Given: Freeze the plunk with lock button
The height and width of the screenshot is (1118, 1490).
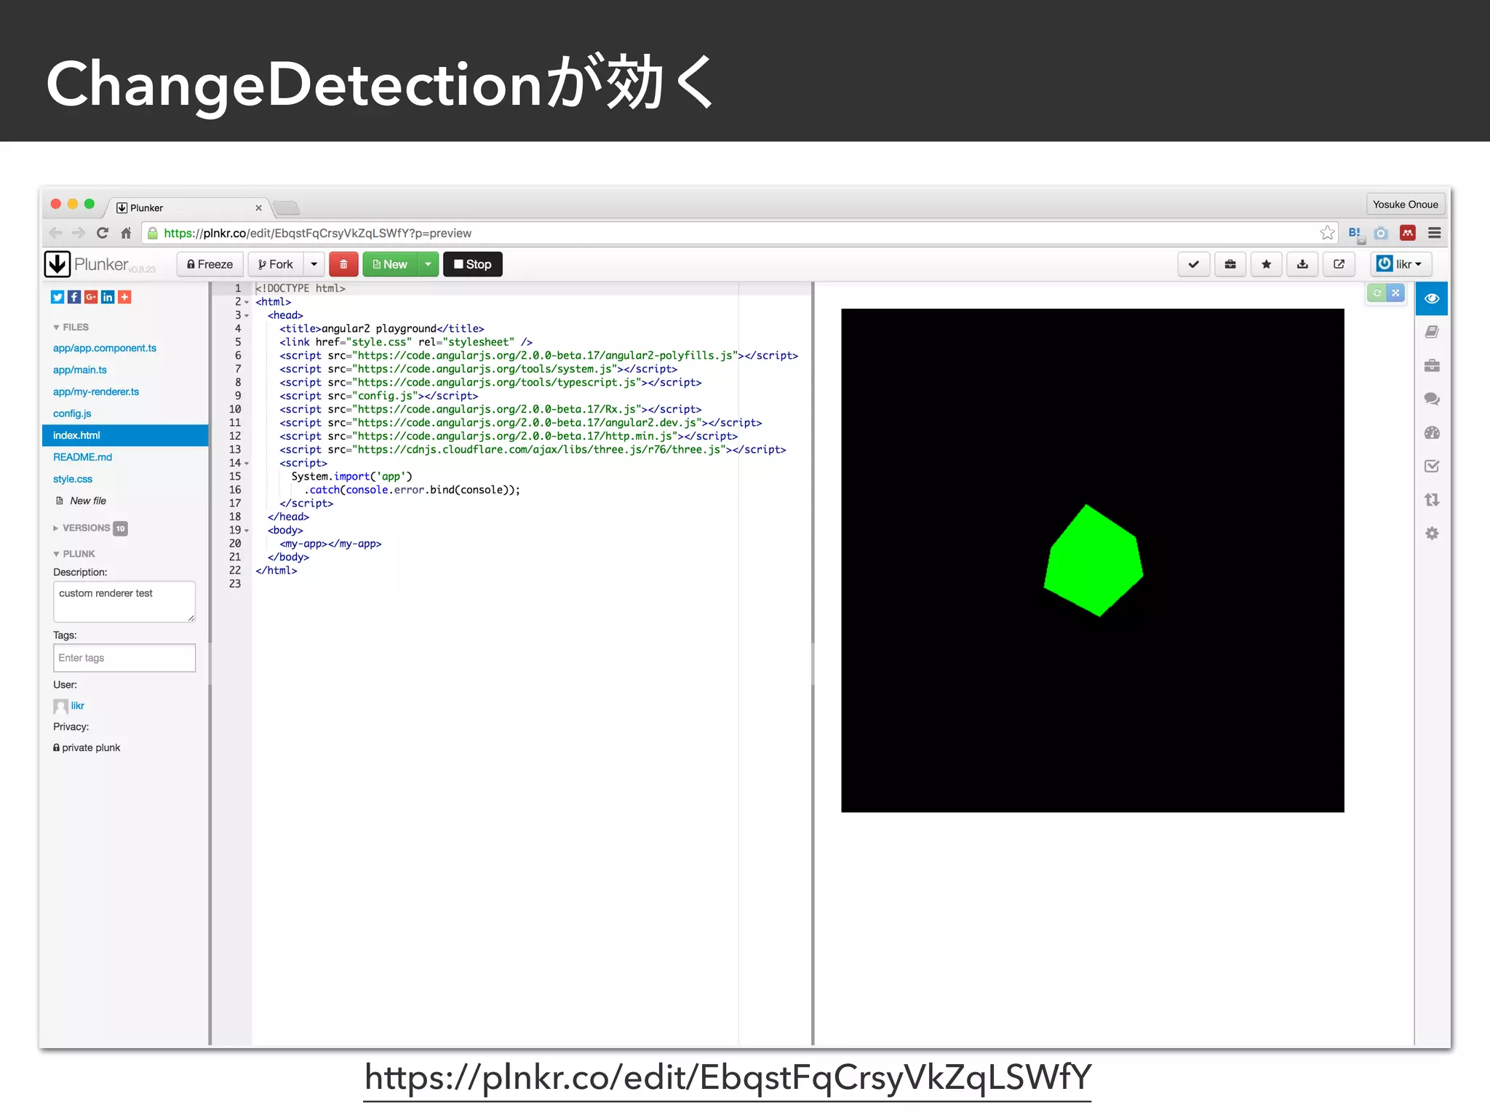Looking at the screenshot, I should coord(210,264).
